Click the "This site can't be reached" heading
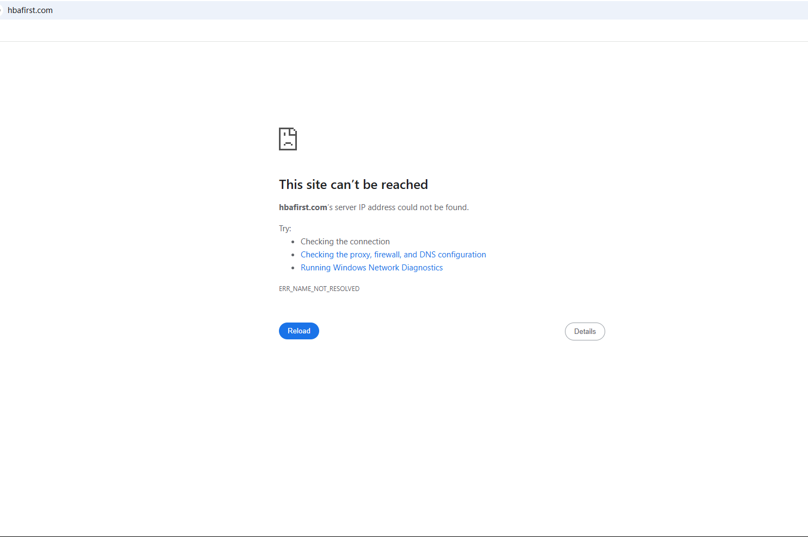808x537 pixels. pyautogui.click(x=353, y=185)
